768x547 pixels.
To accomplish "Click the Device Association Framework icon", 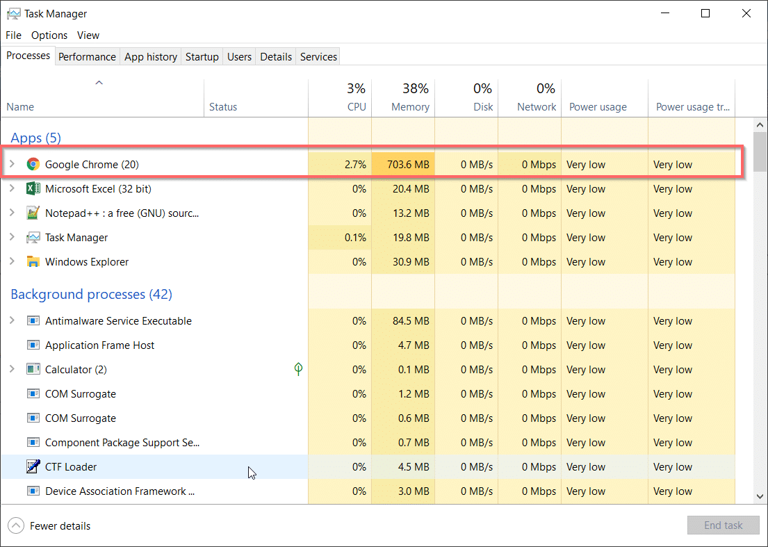I will [33, 491].
